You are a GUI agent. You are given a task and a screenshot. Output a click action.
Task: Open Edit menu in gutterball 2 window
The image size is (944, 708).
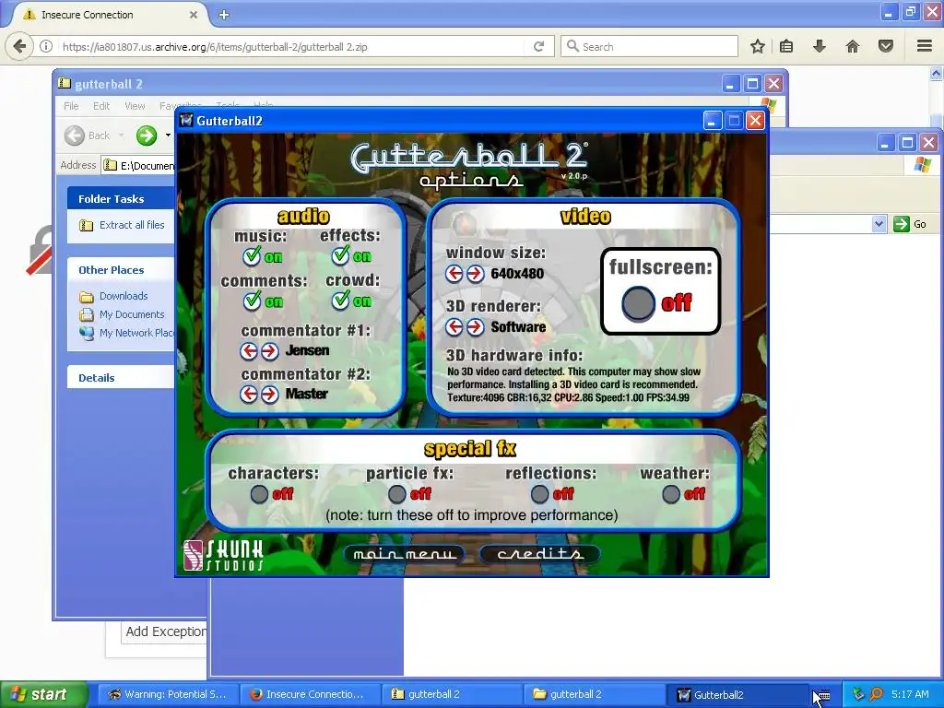pyautogui.click(x=101, y=106)
